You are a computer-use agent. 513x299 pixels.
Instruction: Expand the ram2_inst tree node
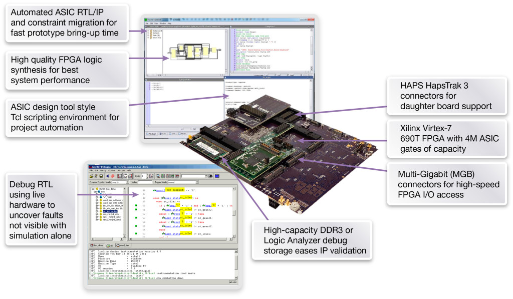(97, 220)
